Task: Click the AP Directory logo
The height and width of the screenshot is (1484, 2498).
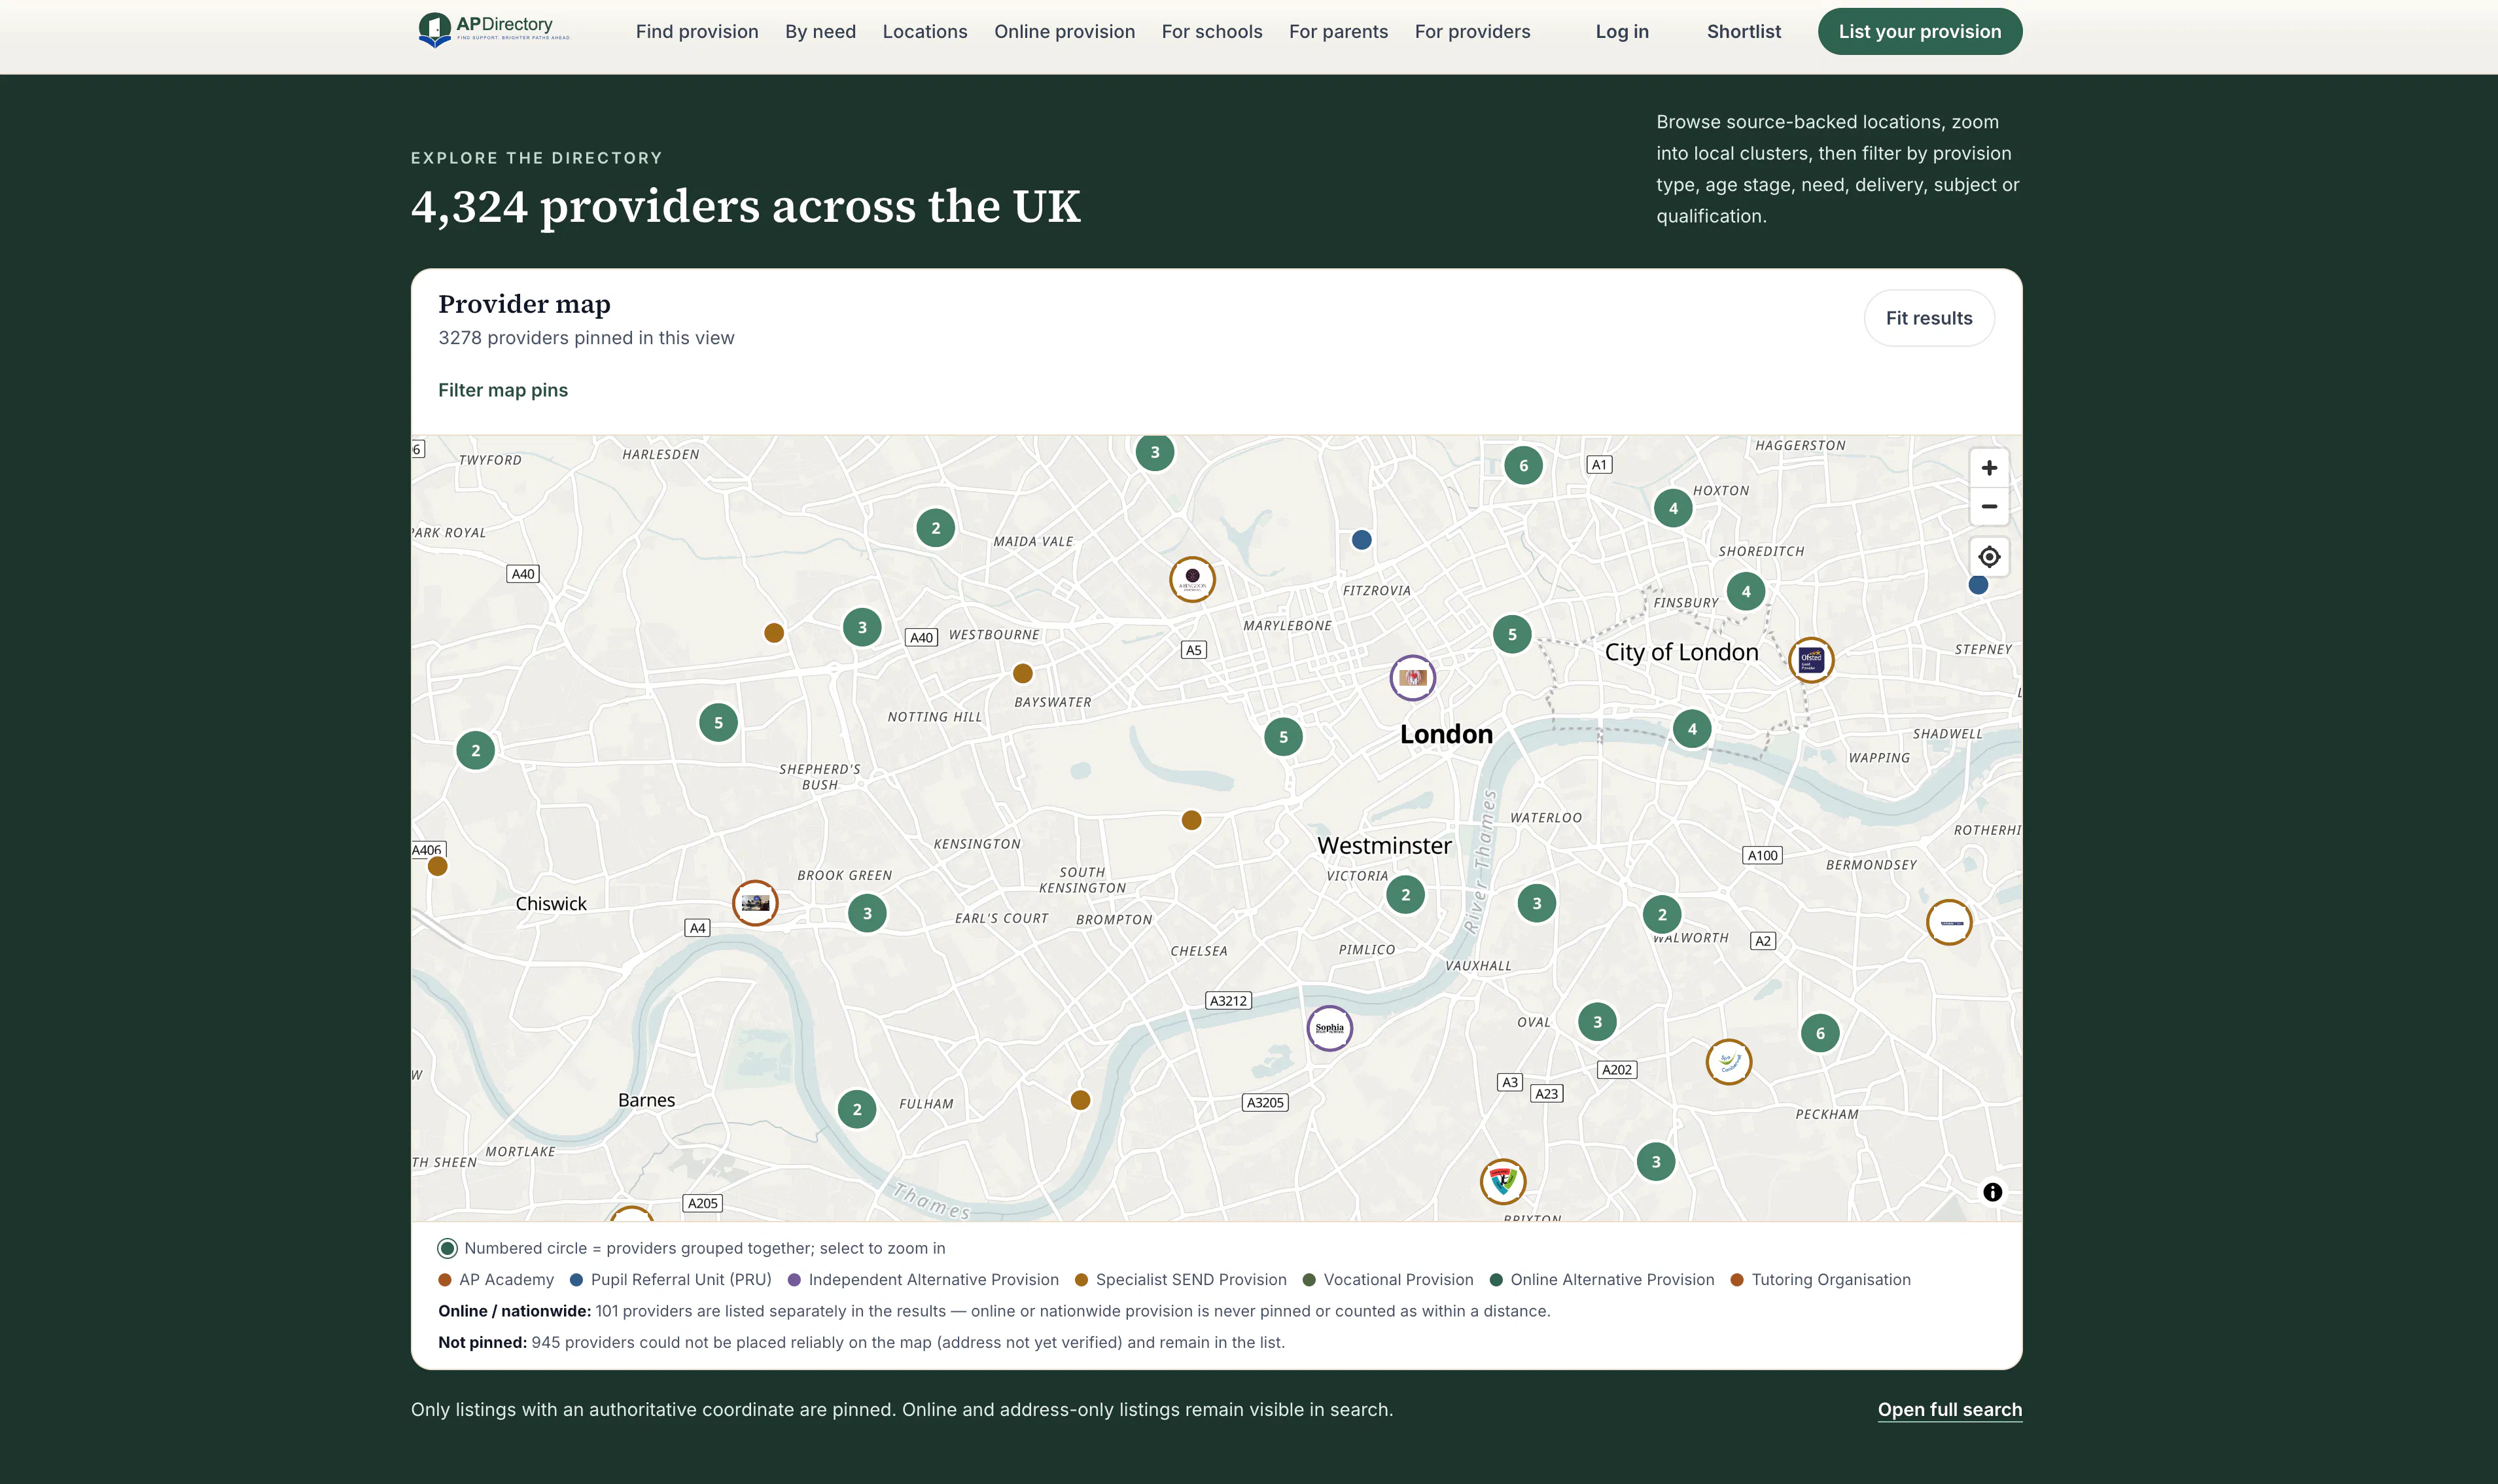Action: 494,30
